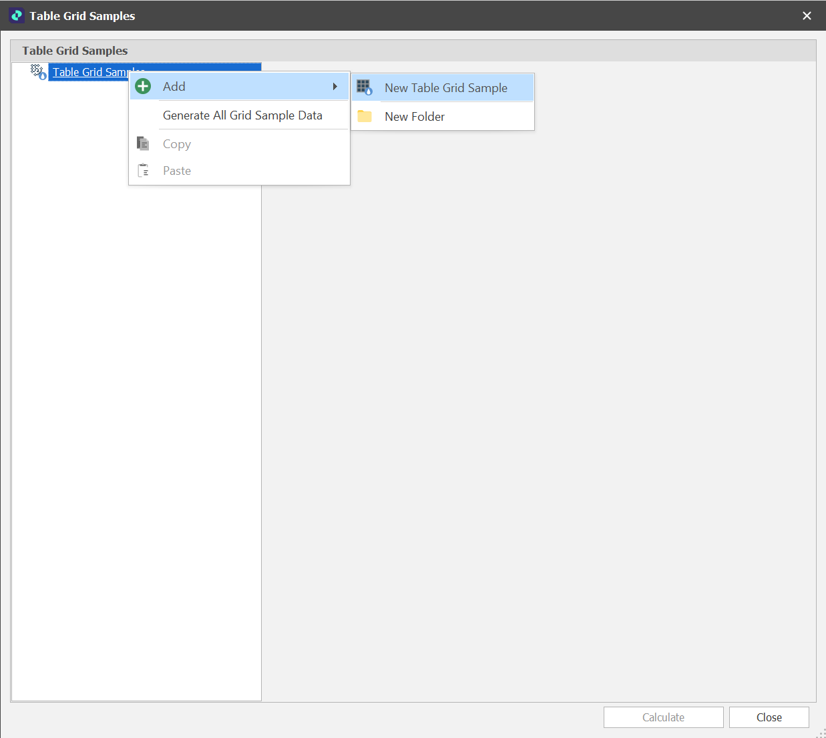Close the Table Grid Samples dialog window
This screenshot has width=826, height=738.
click(807, 15)
